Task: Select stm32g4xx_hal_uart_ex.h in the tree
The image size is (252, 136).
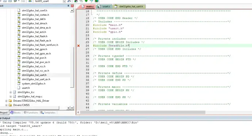Action: 36,79
